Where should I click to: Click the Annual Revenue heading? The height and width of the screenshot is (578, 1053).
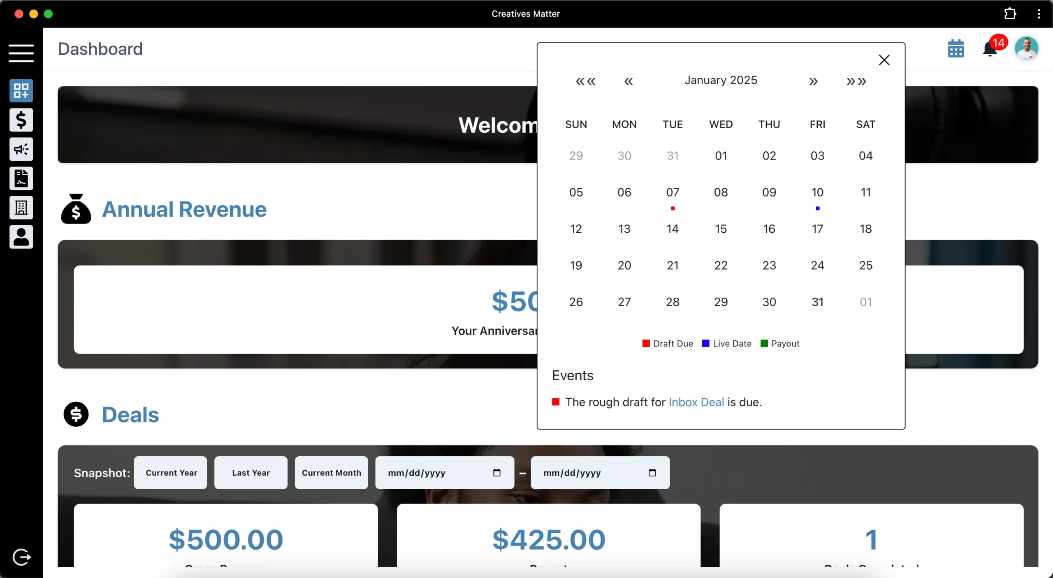[x=184, y=209]
